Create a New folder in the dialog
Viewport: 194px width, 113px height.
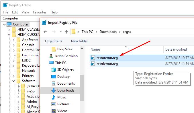coord(79,41)
